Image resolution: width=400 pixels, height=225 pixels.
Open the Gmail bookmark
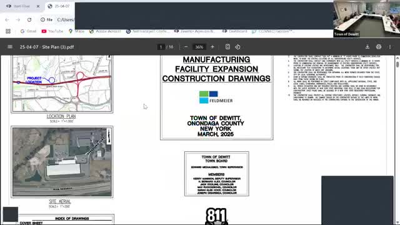tap(28, 31)
